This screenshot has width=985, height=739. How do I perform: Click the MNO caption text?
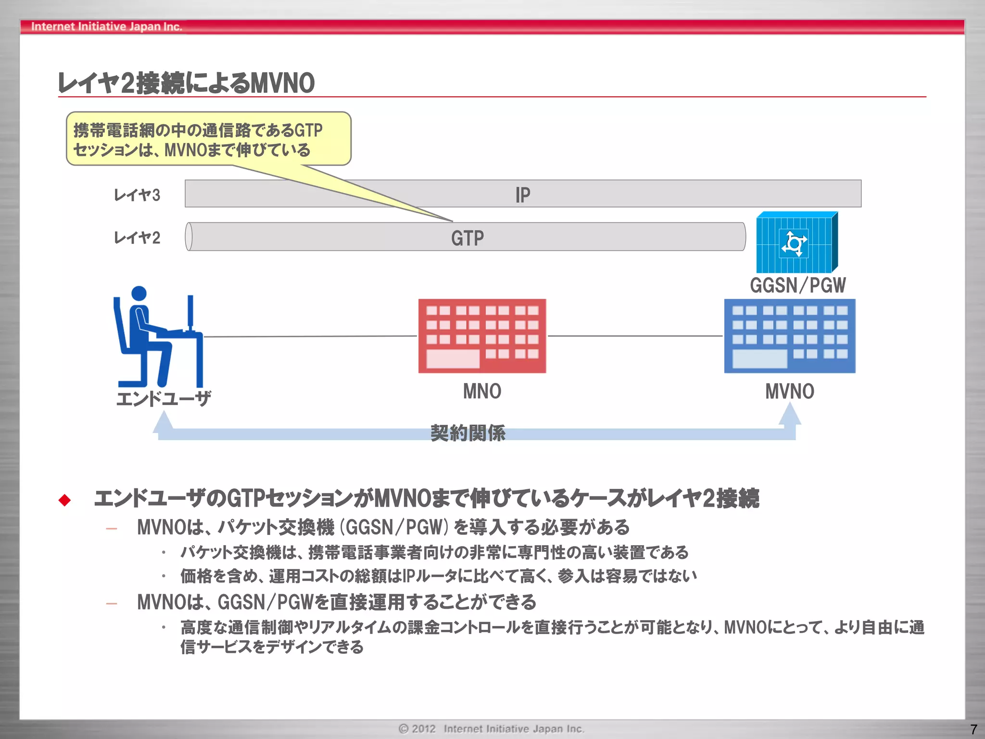[482, 391]
